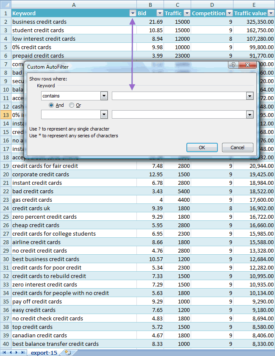Screen dimensions: 275x356
Task: Select column E header
Action: [254, 5]
